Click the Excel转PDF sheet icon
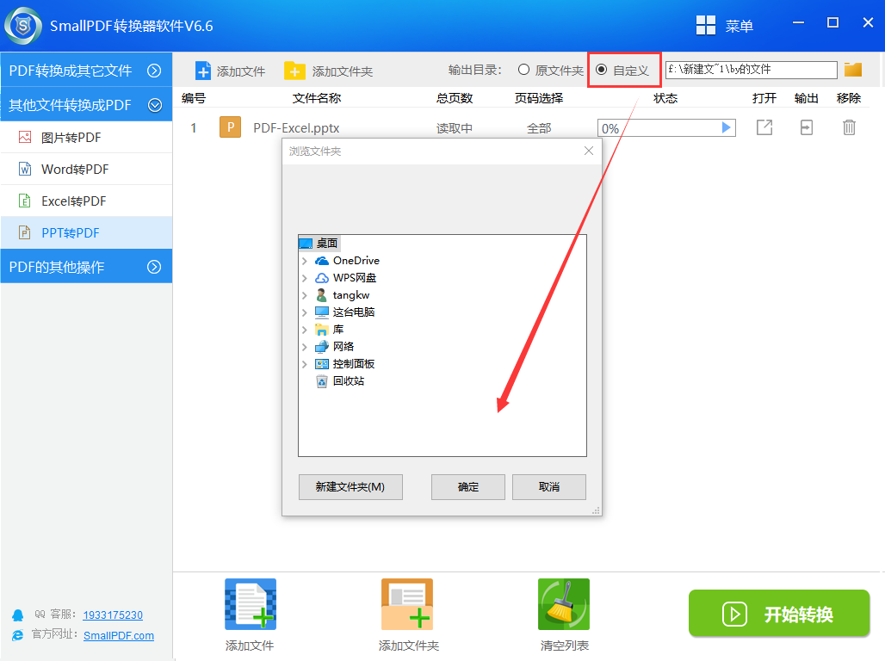The width and height of the screenshot is (885, 661). [x=25, y=201]
